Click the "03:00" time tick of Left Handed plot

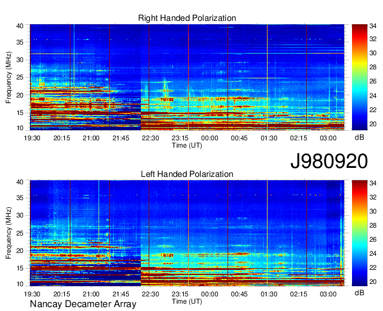click(328, 294)
